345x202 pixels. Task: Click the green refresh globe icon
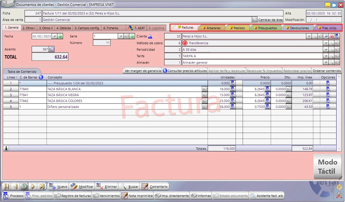(24, 187)
